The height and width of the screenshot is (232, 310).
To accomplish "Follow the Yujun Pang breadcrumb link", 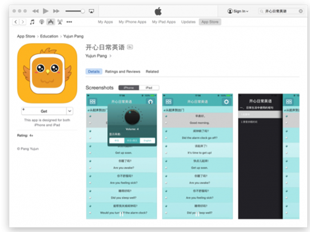I will click(73, 36).
